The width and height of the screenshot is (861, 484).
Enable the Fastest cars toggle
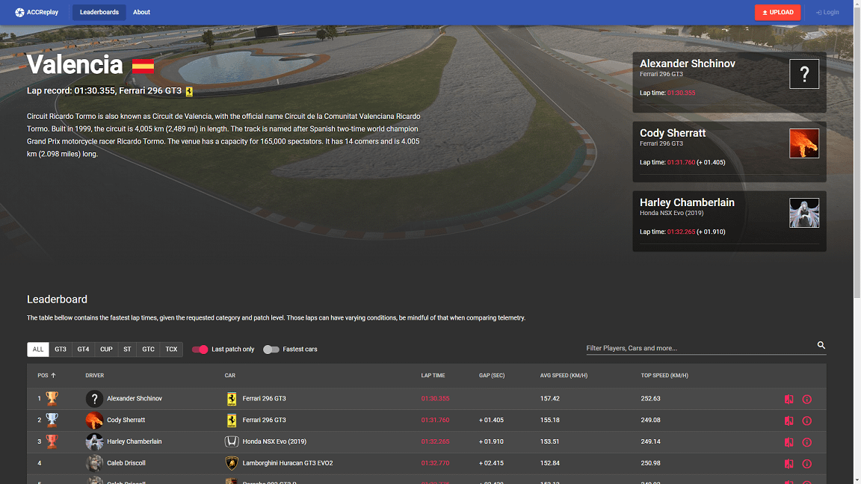[271, 350]
